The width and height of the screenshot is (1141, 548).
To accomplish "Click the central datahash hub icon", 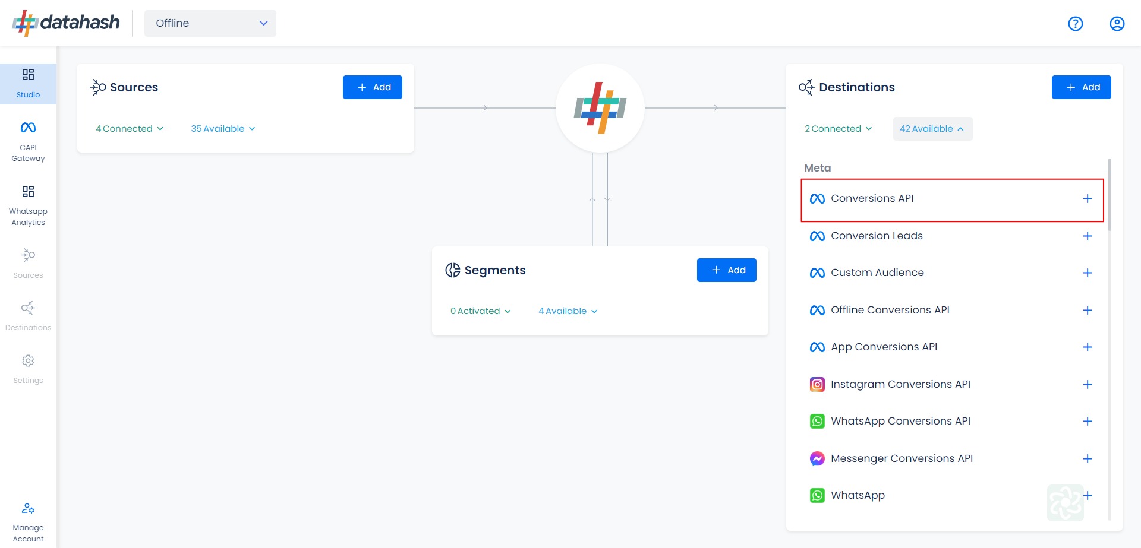I will 600,108.
